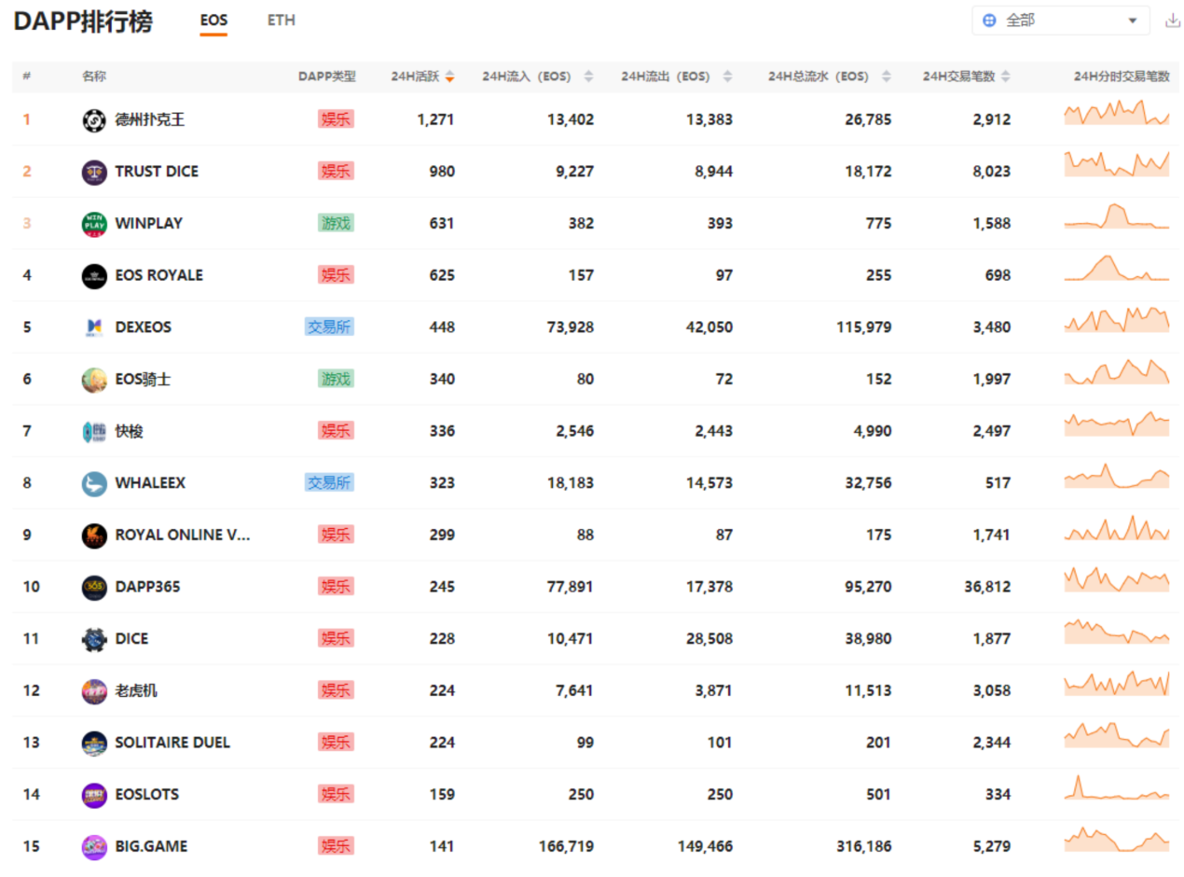Click the DAPP排行榜 page title
This screenshot has height=877, width=1184.
tap(84, 21)
